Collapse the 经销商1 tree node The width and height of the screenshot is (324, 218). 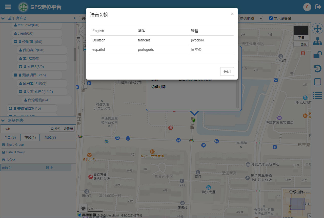coord(15,42)
